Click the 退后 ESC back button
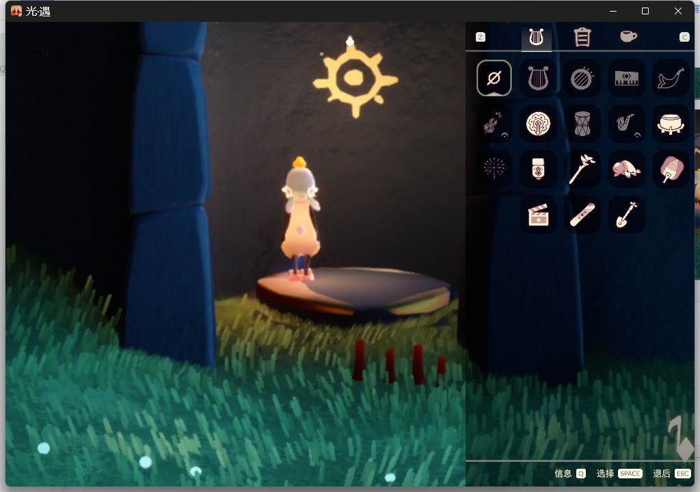Viewport: 700px width, 492px height. click(x=672, y=474)
